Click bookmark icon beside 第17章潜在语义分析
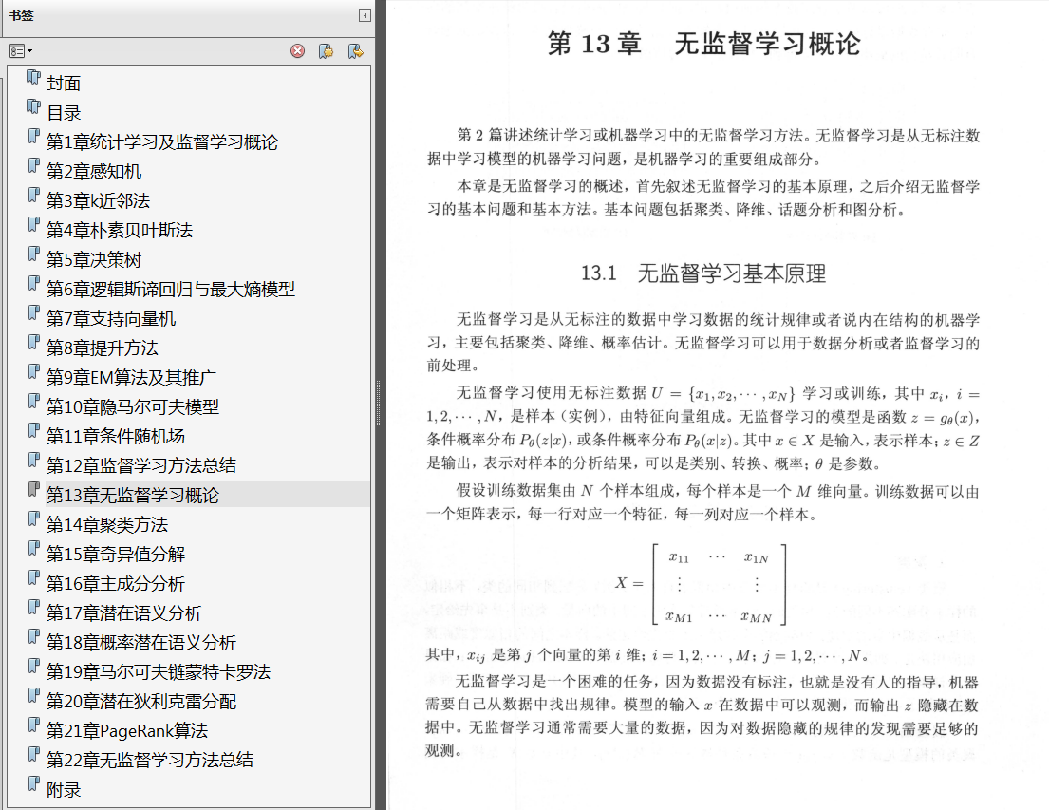 pos(33,607)
